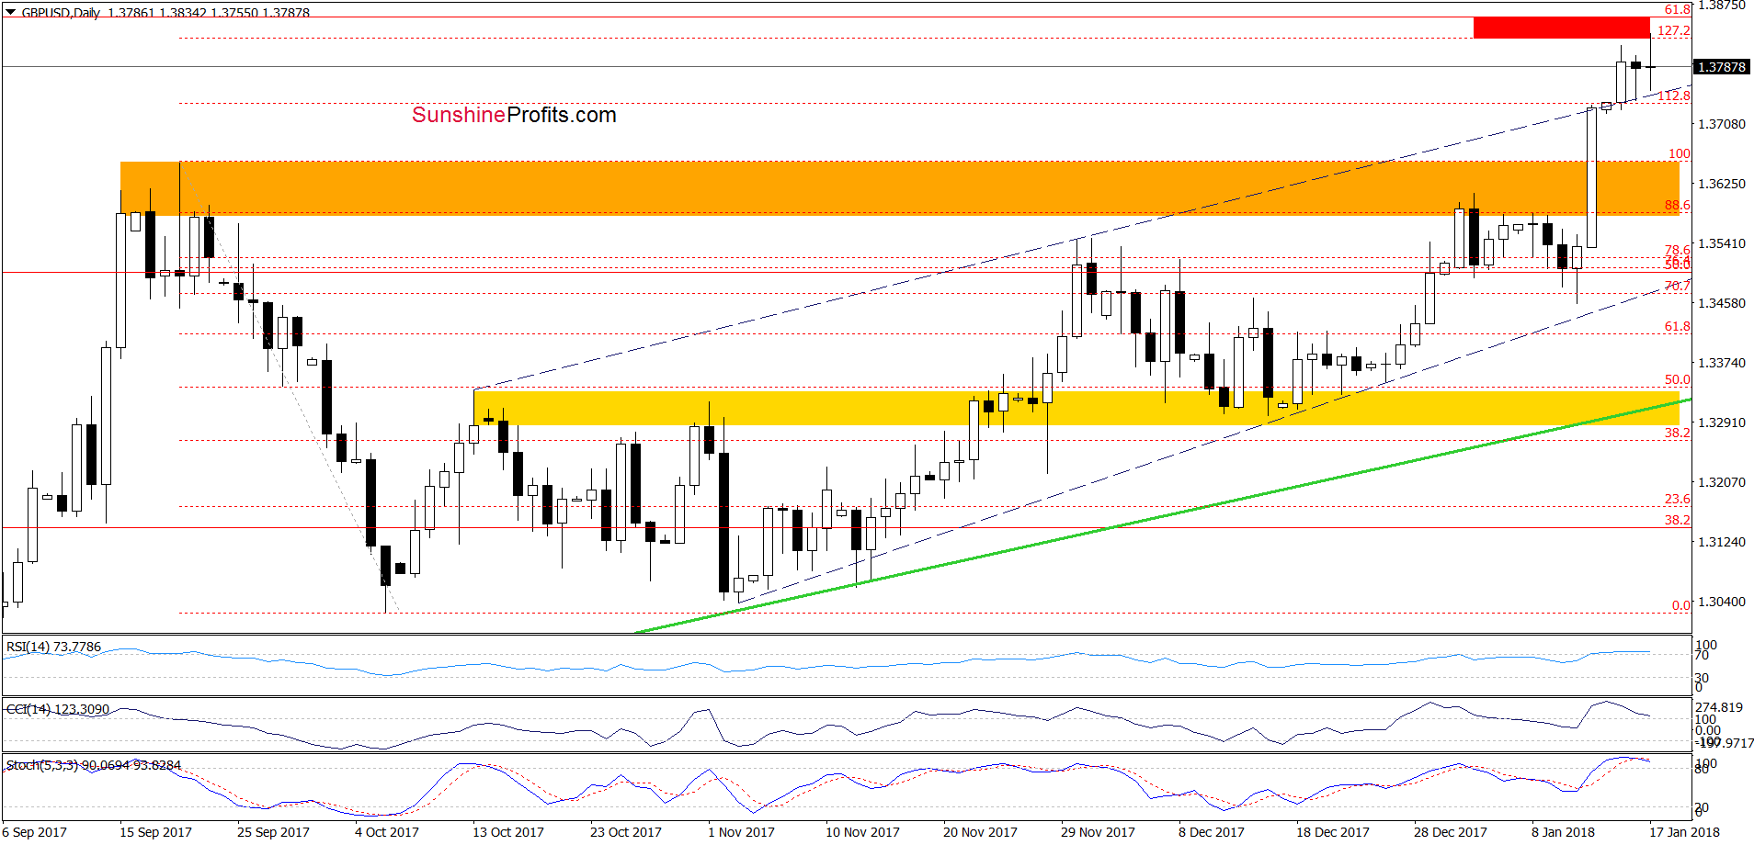Click the 1.33740 price axis value
This screenshot has height=845, width=1754.
[x=1721, y=363]
